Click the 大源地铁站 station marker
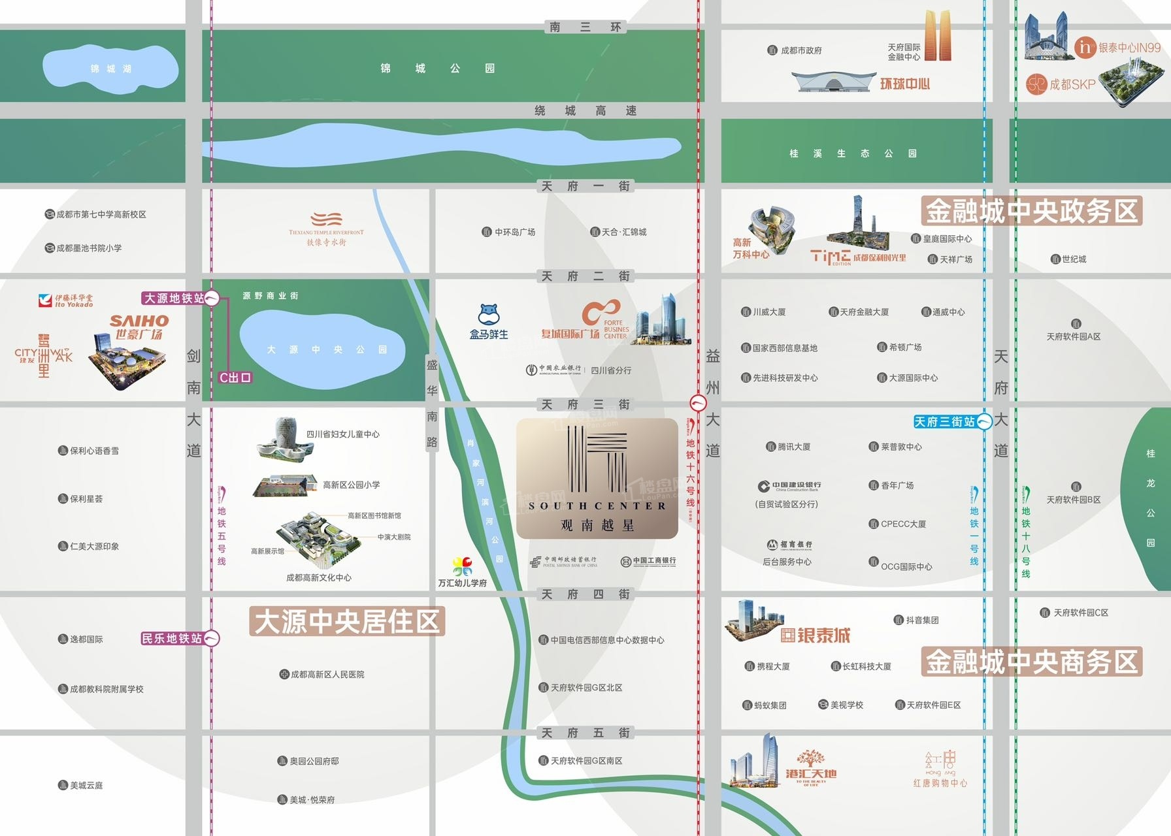The image size is (1171, 836). point(181,298)
